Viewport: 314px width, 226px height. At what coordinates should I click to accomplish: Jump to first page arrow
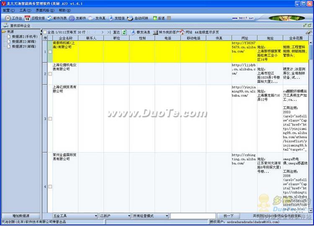point(89,32)
